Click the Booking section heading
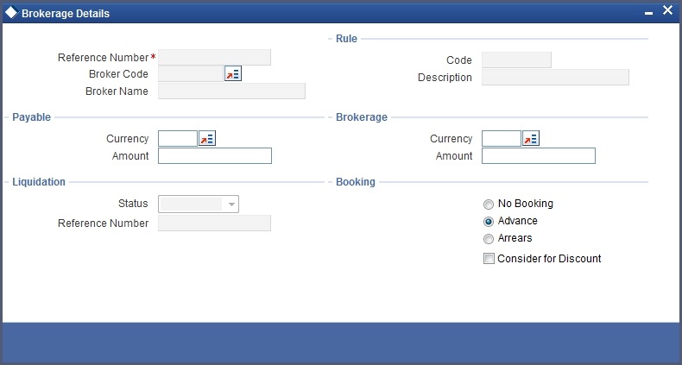This screenshot has height=365, width=682. coord(356,182)
